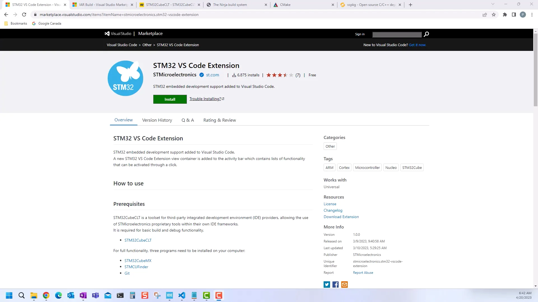The image size is (538, 302).
Task: Open the Chrome profile avatar
Action: (523, 15)
